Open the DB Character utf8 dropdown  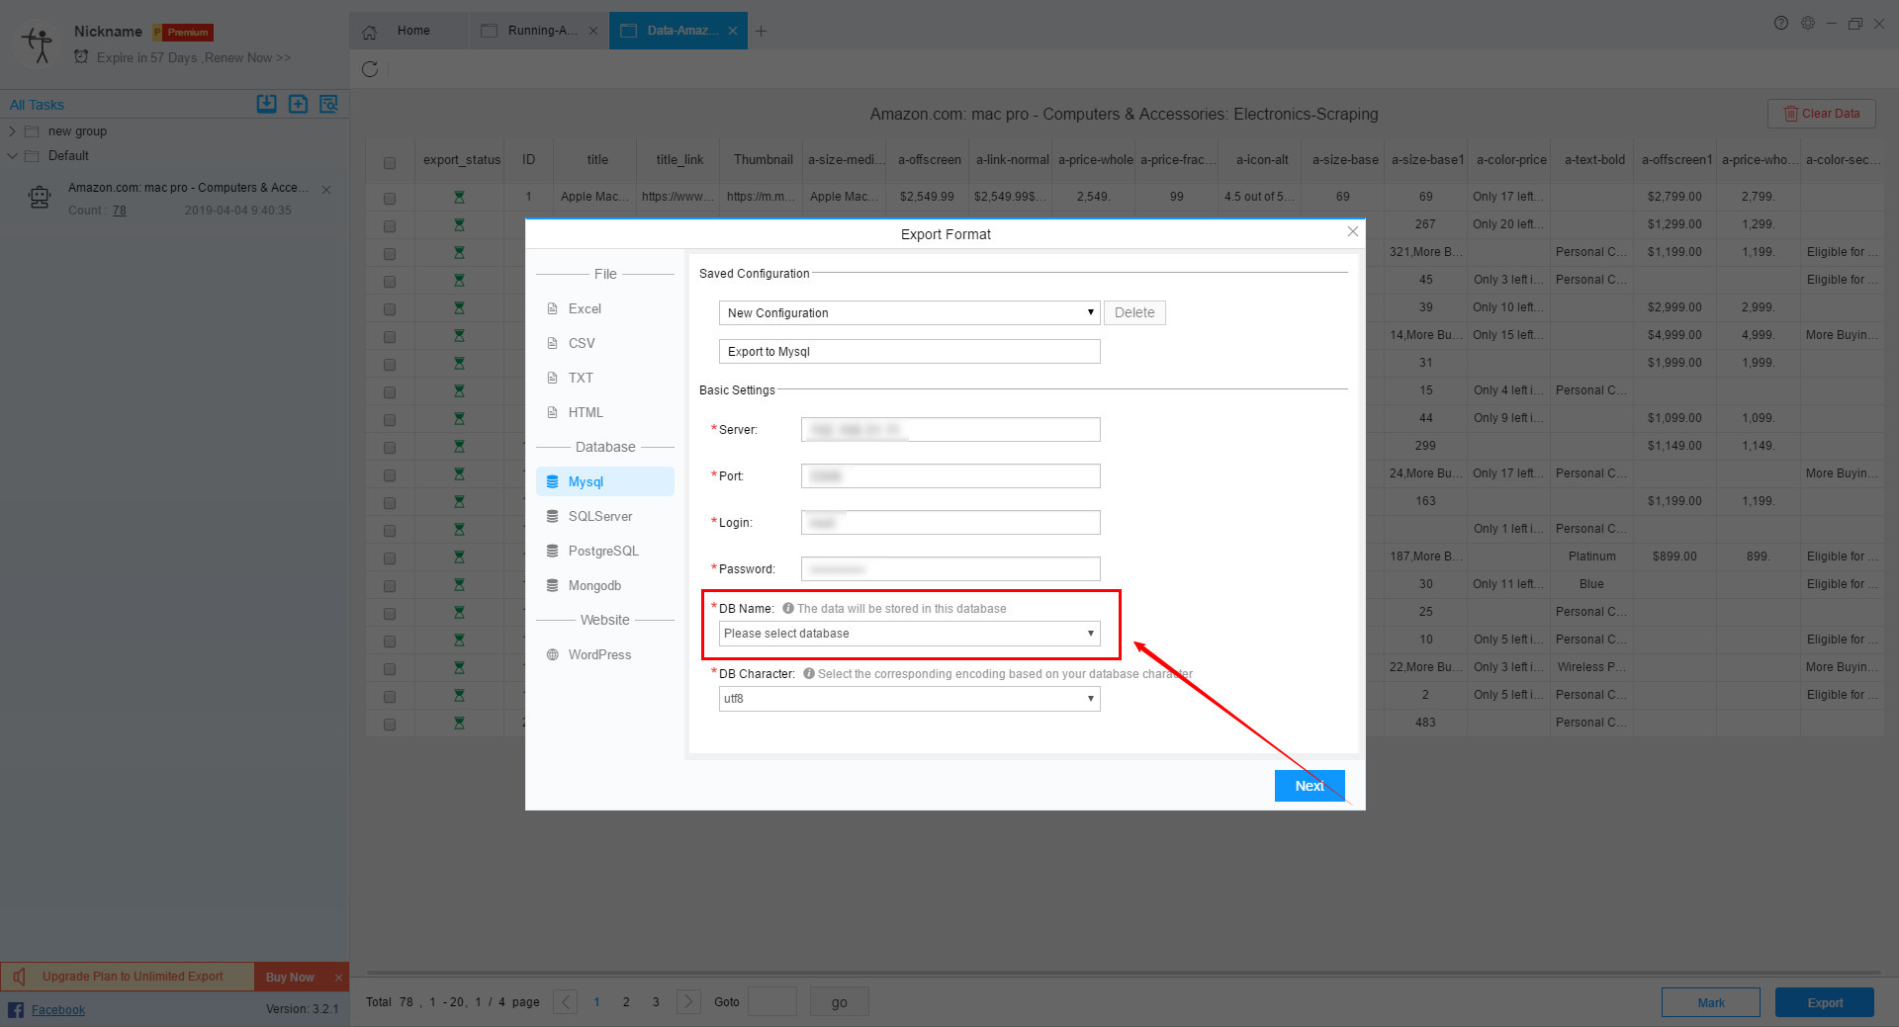909,699
